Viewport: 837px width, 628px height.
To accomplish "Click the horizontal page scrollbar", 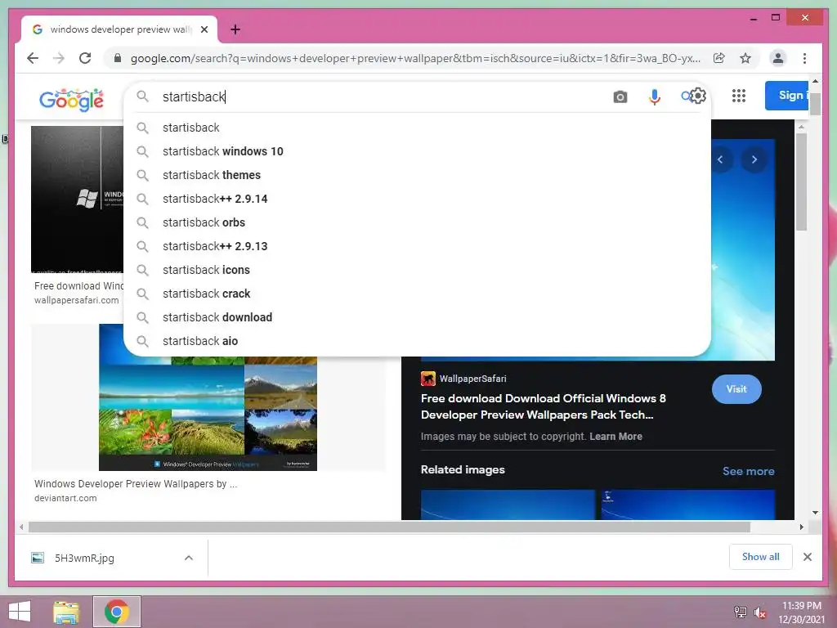I will click(x=389, y=527).
